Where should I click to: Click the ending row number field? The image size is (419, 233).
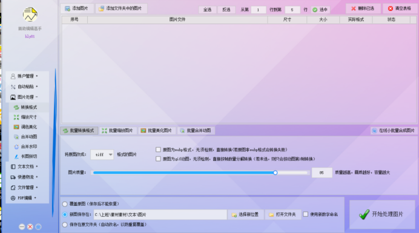[x=292, y=10]
